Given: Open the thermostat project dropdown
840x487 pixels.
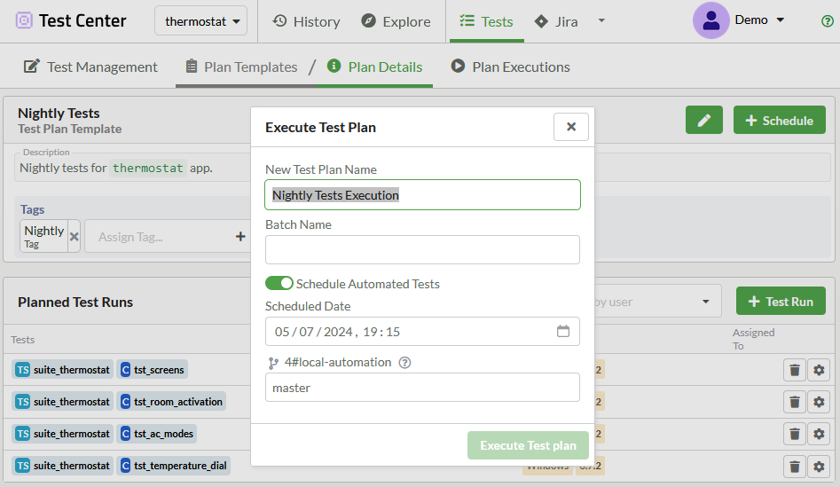Looking at the screenshot, I should pyautogui.click(x=200, y=21).
